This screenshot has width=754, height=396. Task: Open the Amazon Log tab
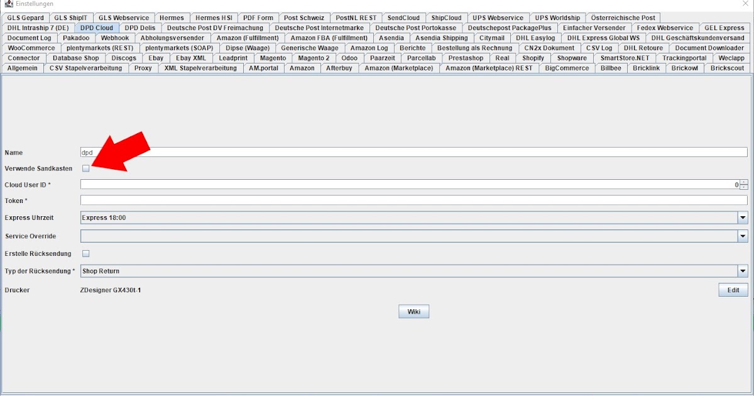[369, 48]
